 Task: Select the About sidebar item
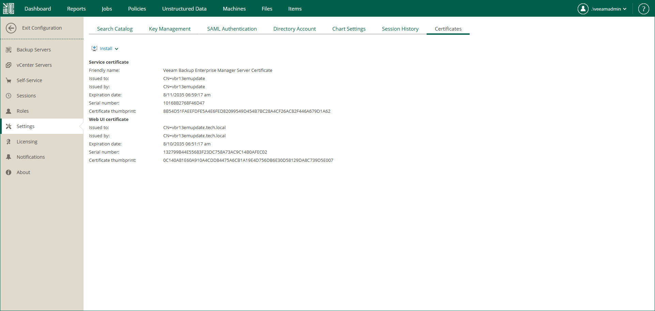[23, 172]
